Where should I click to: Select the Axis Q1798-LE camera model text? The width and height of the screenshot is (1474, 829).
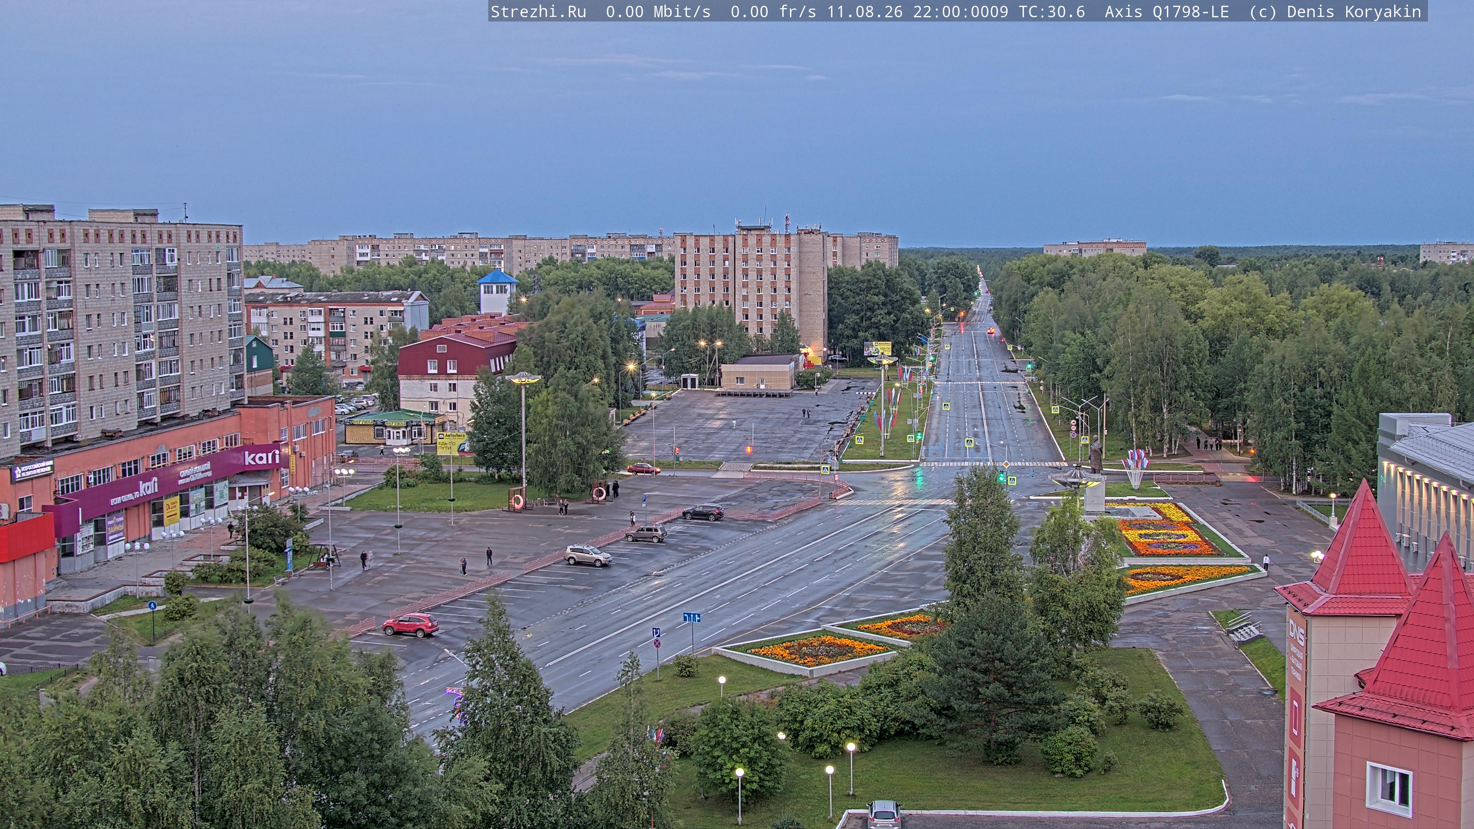(1167, 12)
